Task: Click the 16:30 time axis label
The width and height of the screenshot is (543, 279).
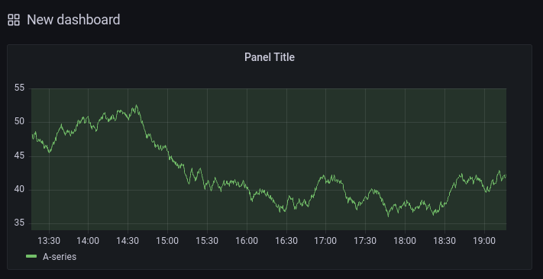Action: [286, 241]
